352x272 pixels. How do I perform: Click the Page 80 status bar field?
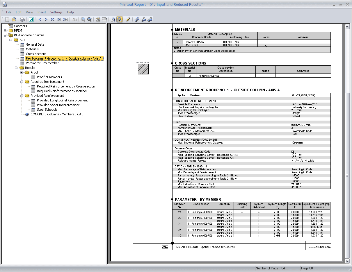tap(307, 268)
